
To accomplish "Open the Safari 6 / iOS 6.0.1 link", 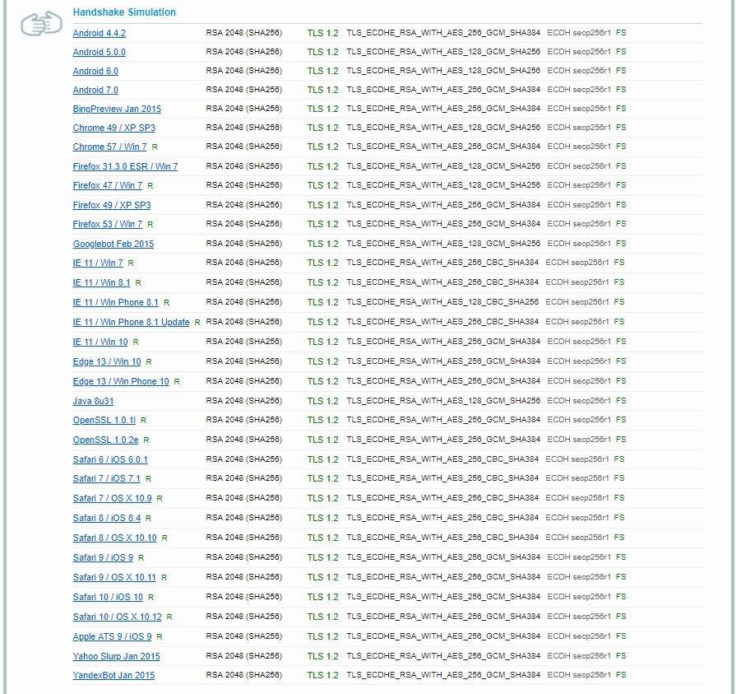I will point(110,460).
